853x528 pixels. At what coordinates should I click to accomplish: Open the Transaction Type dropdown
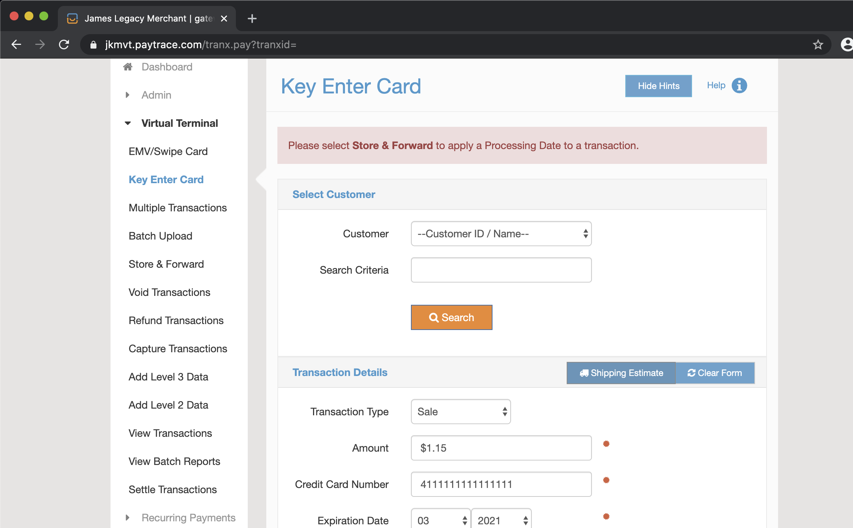click(461, 412)
